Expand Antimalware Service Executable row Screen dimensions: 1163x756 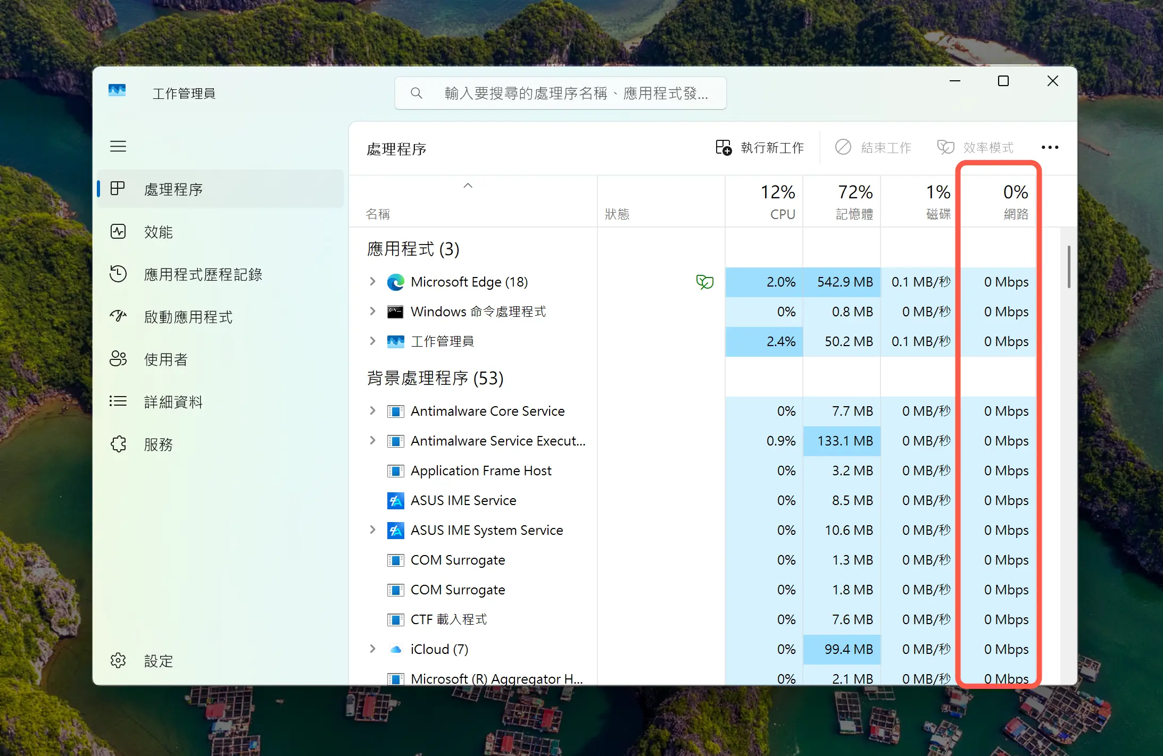click(372, 440)
